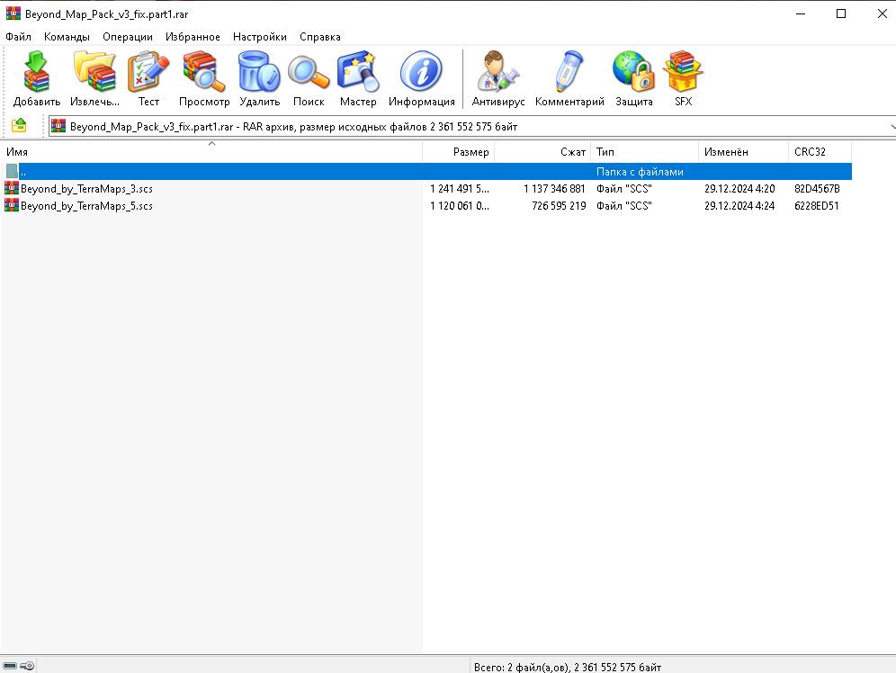Open the Файл menu
The height and width of the screenshot is (673, 896).
click(18, 37)
